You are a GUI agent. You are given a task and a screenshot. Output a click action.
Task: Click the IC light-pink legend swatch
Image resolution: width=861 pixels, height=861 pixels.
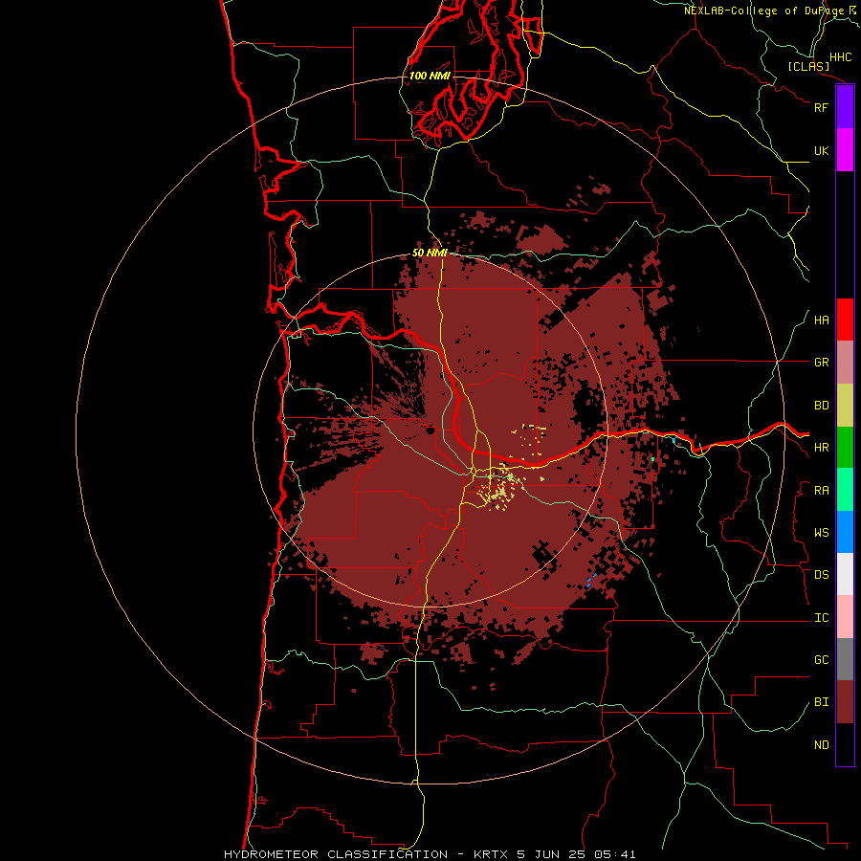(845, 617)
